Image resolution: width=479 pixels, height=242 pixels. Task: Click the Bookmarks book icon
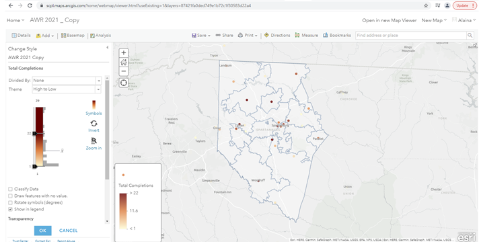click(326, 35)
